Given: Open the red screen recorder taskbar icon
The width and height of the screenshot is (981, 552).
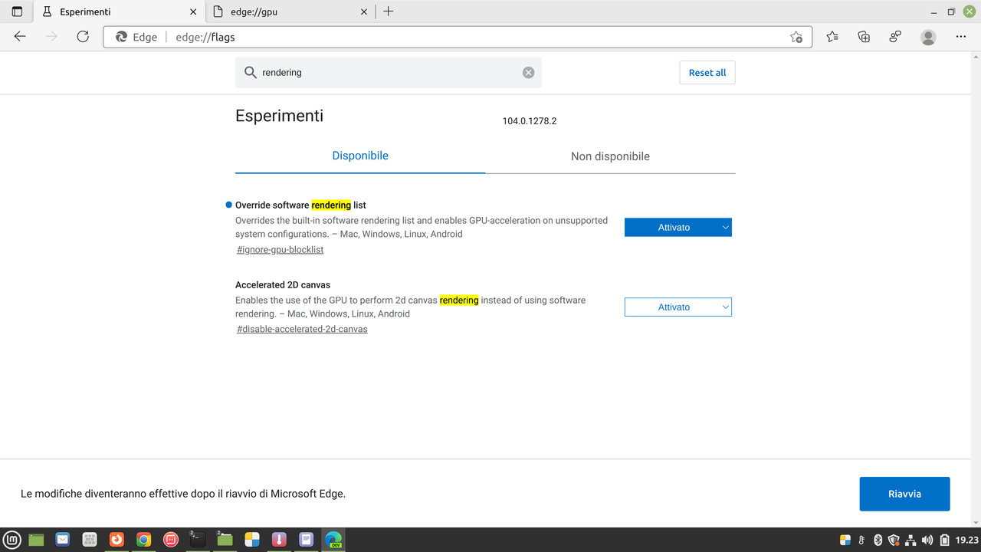Looking at the screenshot, I should click(170, 540).
